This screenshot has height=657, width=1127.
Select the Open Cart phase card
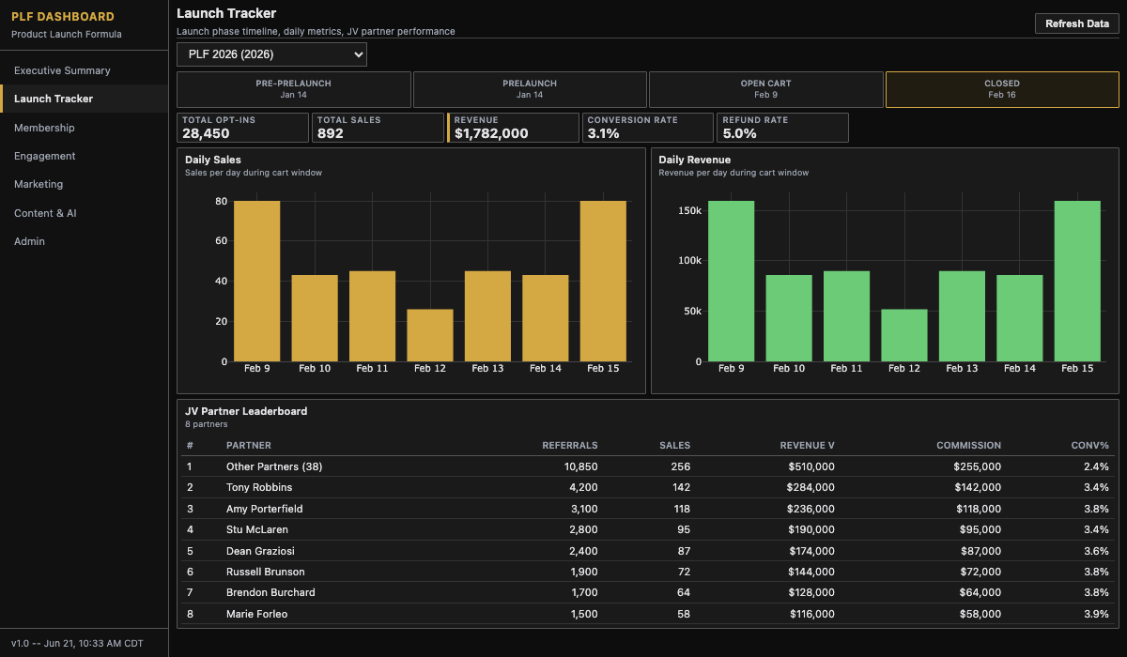tap(765, 89)
